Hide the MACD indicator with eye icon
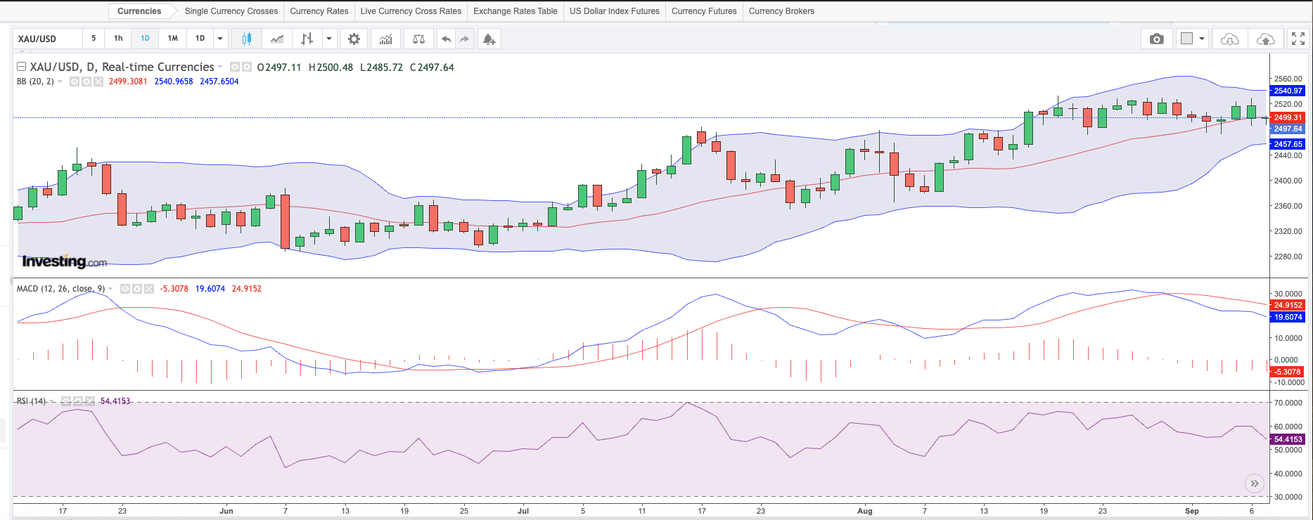Image resolution: width=1313 pixels, height=520 pixels. 125,289
